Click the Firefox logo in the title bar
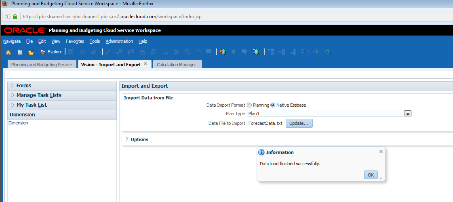 [5, 4]
